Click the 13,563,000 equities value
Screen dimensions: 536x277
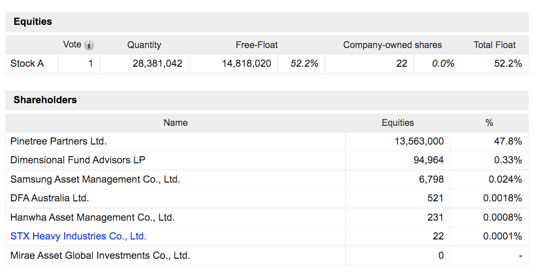(419, 141)
